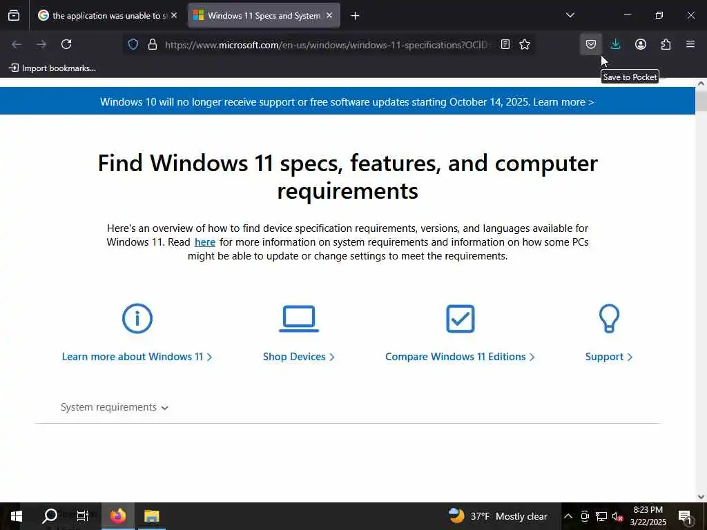Viewport: 707px width, 530px height.
Task: Open Windows 10 support Learn more banner
Action: click(x=563, y=102)
